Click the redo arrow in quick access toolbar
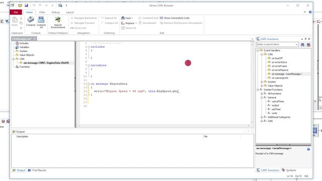The height and width of the screenshot is (181, 322). (40, 6)
